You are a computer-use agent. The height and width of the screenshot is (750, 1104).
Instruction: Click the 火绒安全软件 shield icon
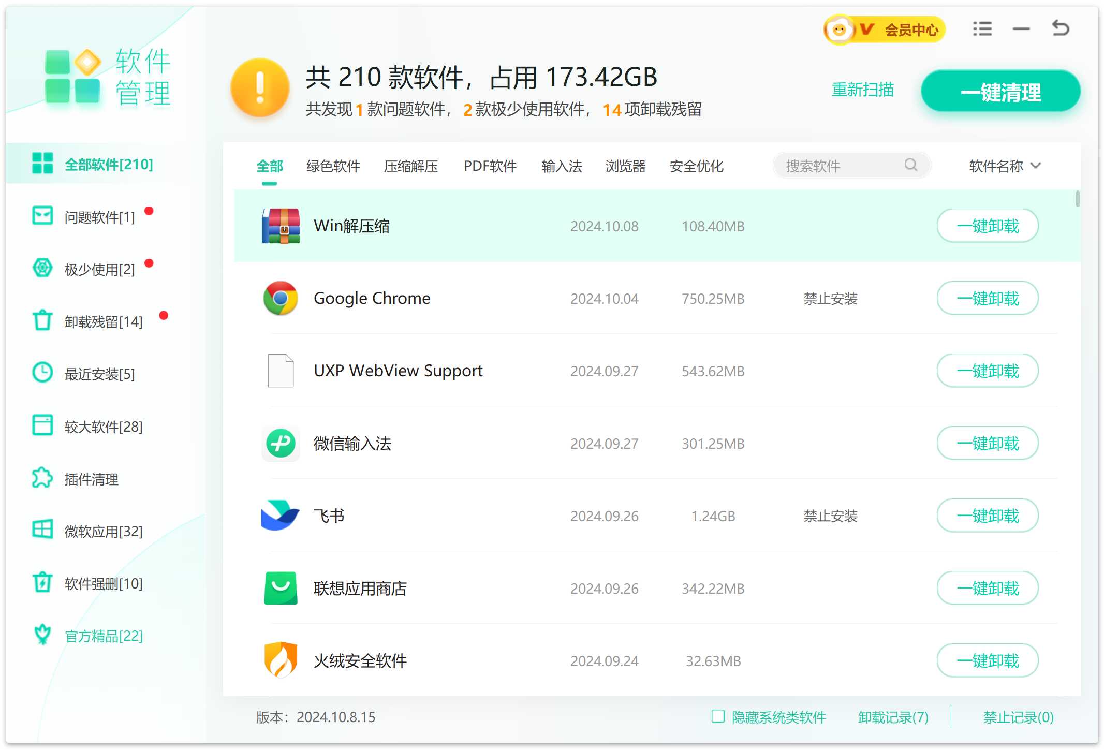pyautogui.click(x=281, y=660)
